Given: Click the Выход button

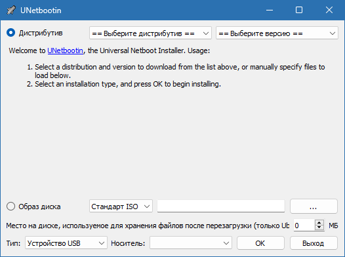Looking at the screenshot, I should click(314, 243).
